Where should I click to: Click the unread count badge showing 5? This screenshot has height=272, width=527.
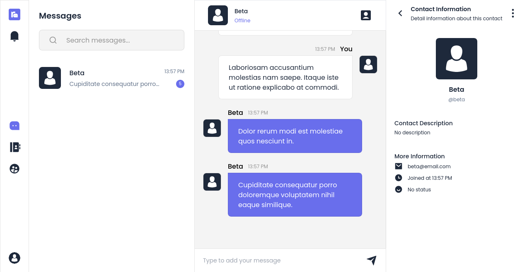coord(180,84)
